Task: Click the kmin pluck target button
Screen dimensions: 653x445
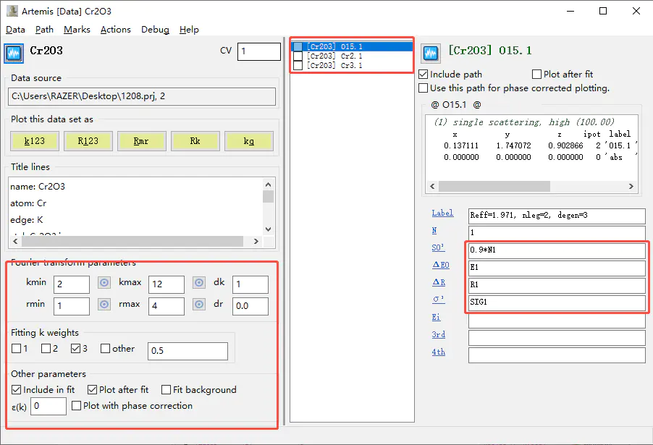Action: point(104,283)
